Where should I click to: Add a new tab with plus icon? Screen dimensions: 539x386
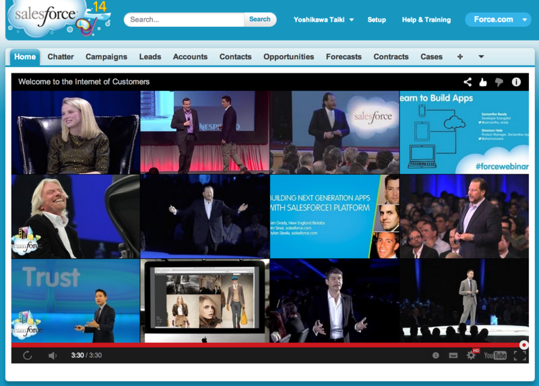(460, 57)
